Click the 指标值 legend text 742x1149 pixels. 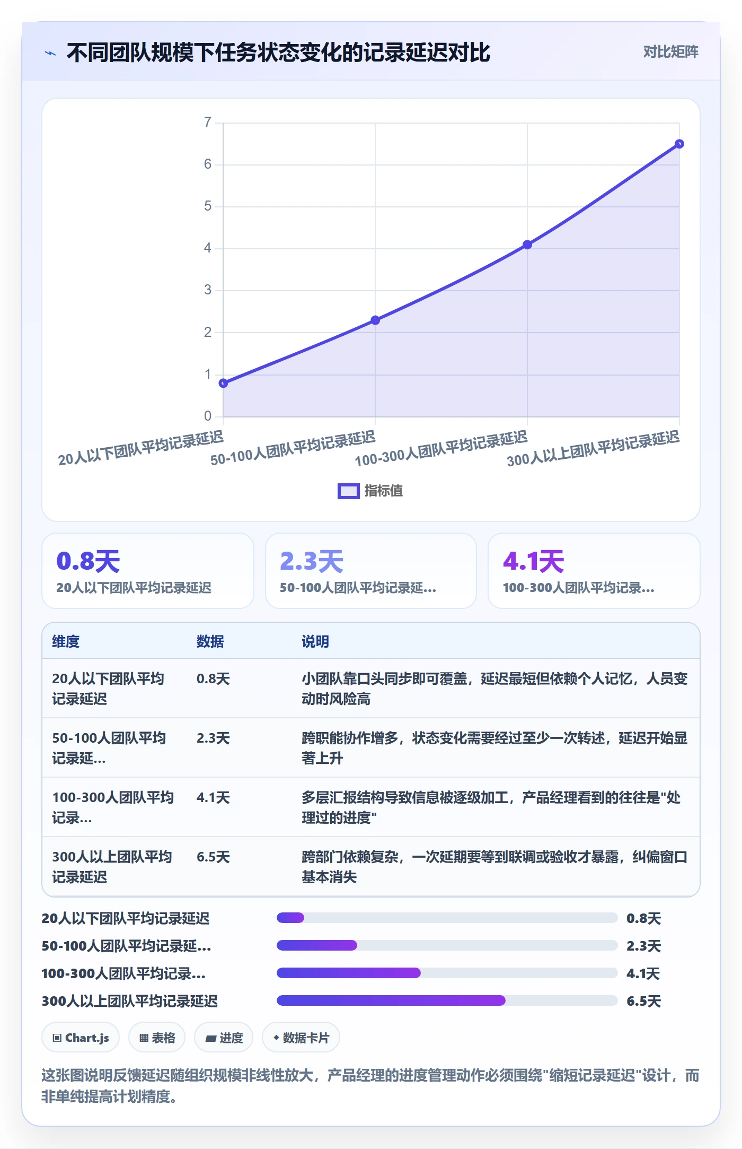[384, 491]
